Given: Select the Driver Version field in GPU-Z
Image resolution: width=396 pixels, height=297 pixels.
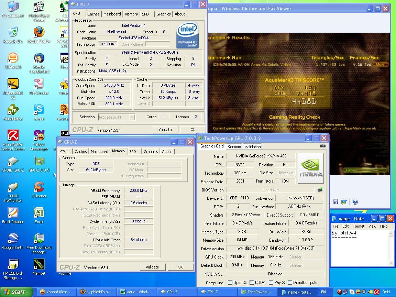Looking at the screenshot, I should click(x=275, y=248).
